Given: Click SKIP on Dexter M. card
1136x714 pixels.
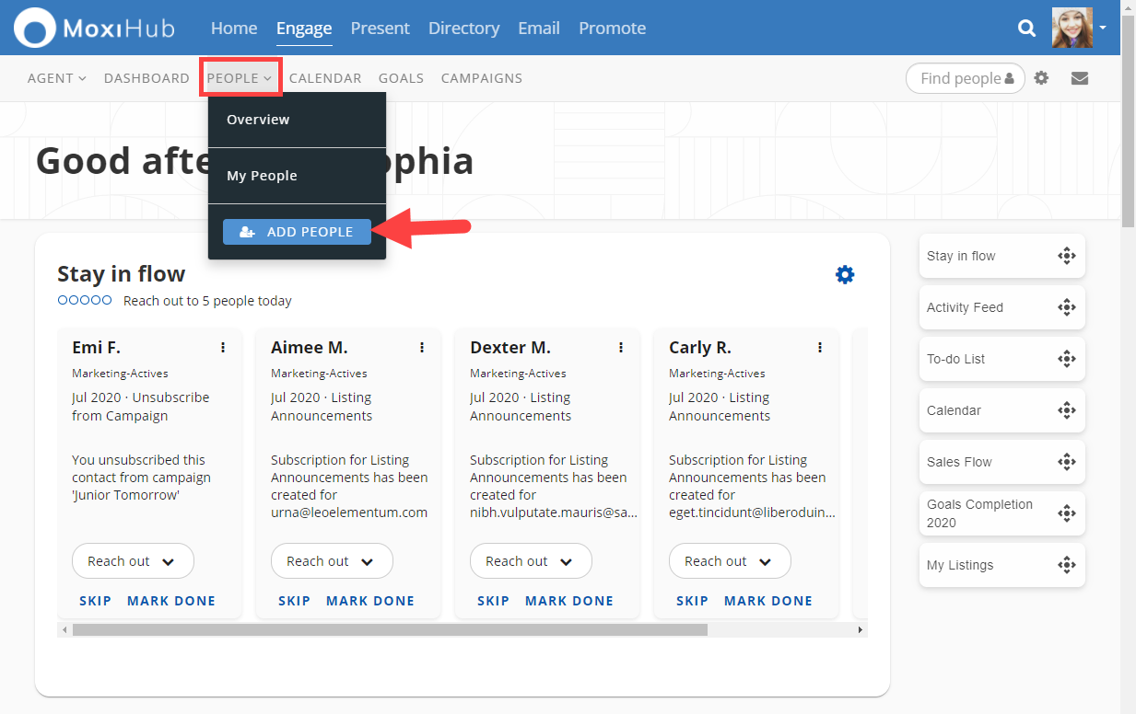Looking at the screenshot, I should pyautogui.click(x=493, y=601).
